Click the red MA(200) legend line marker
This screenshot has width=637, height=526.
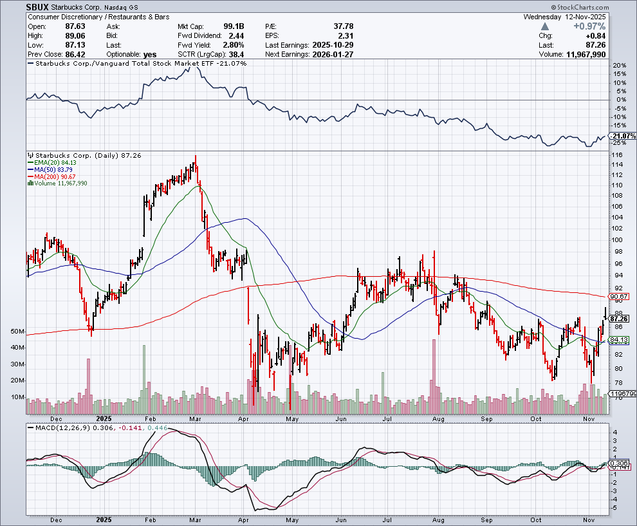coord(30,177)
